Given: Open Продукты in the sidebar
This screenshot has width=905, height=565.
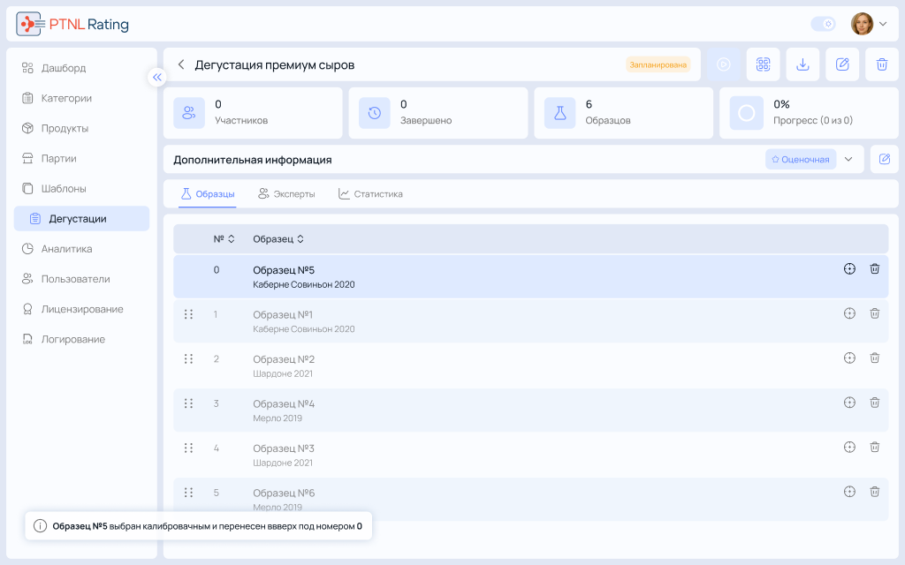Looking at the screenshot, I should tap(81, 128).
